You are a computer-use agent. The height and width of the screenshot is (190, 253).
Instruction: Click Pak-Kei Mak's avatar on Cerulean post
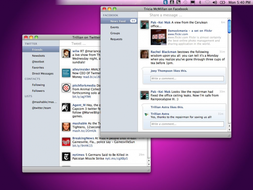coord(144,25)
